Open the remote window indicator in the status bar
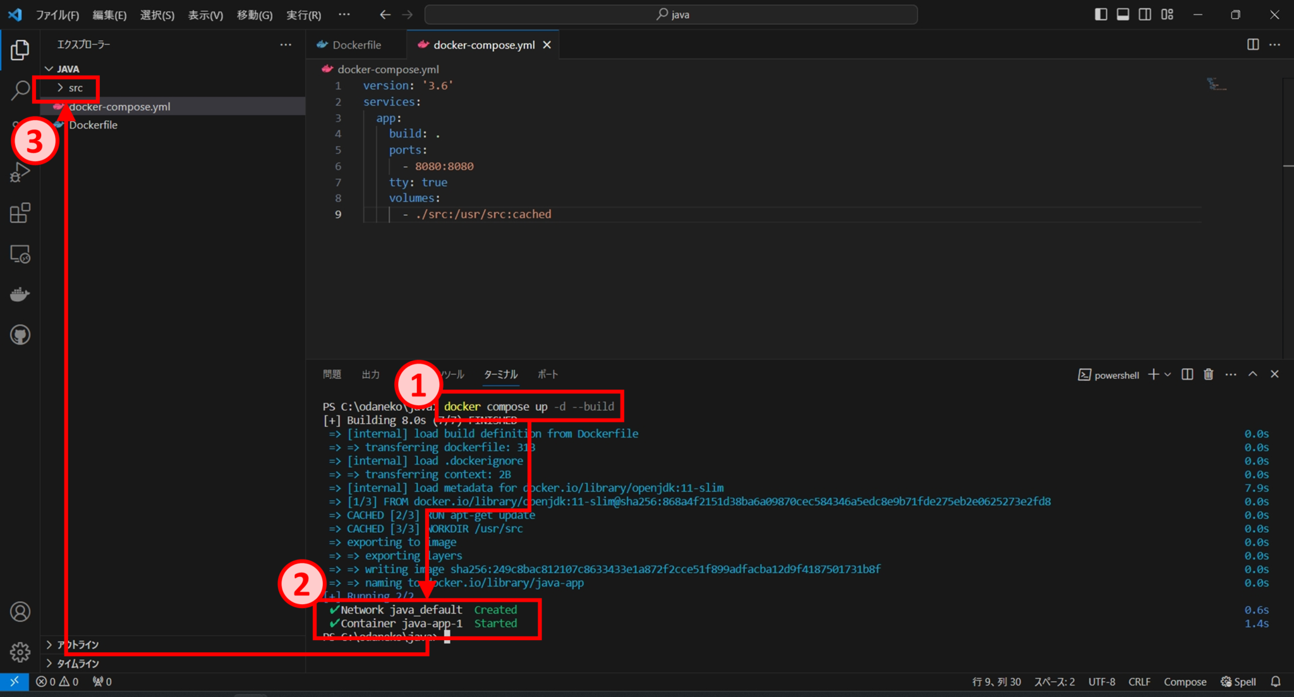This screenshot has height=697, width=1294. (14, 682)
